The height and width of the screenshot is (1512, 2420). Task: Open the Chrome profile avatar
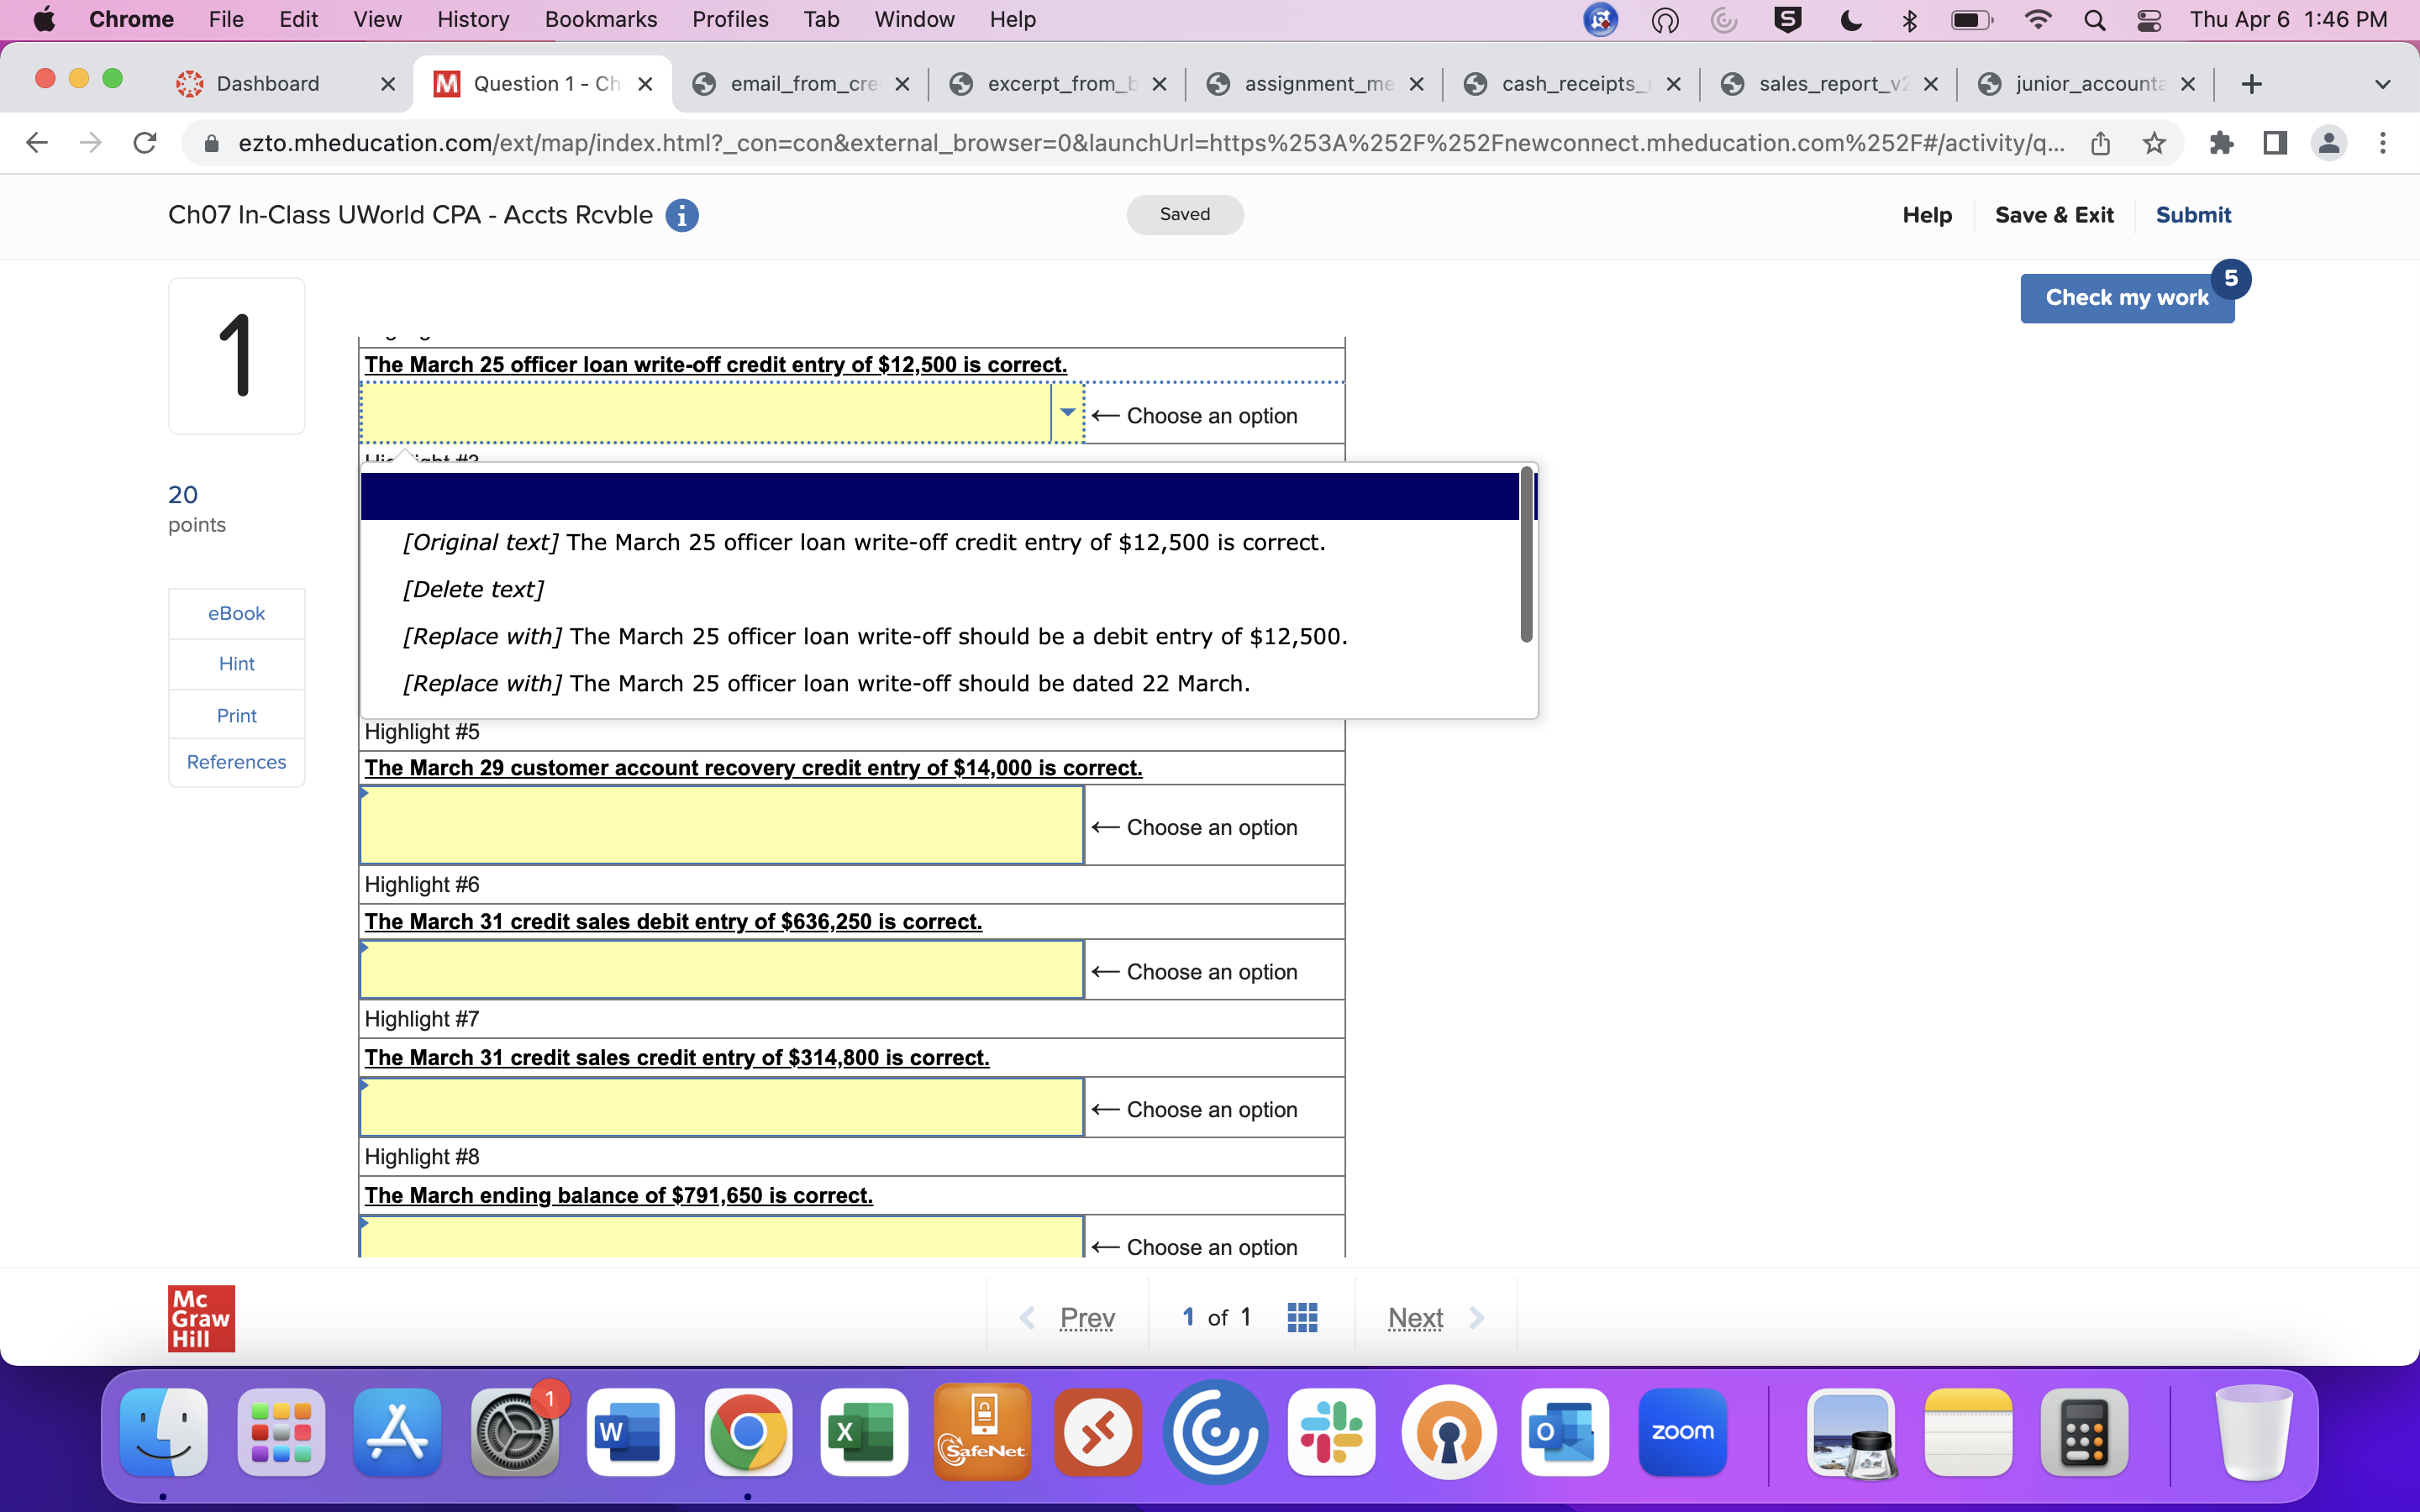coord(2329,143)
